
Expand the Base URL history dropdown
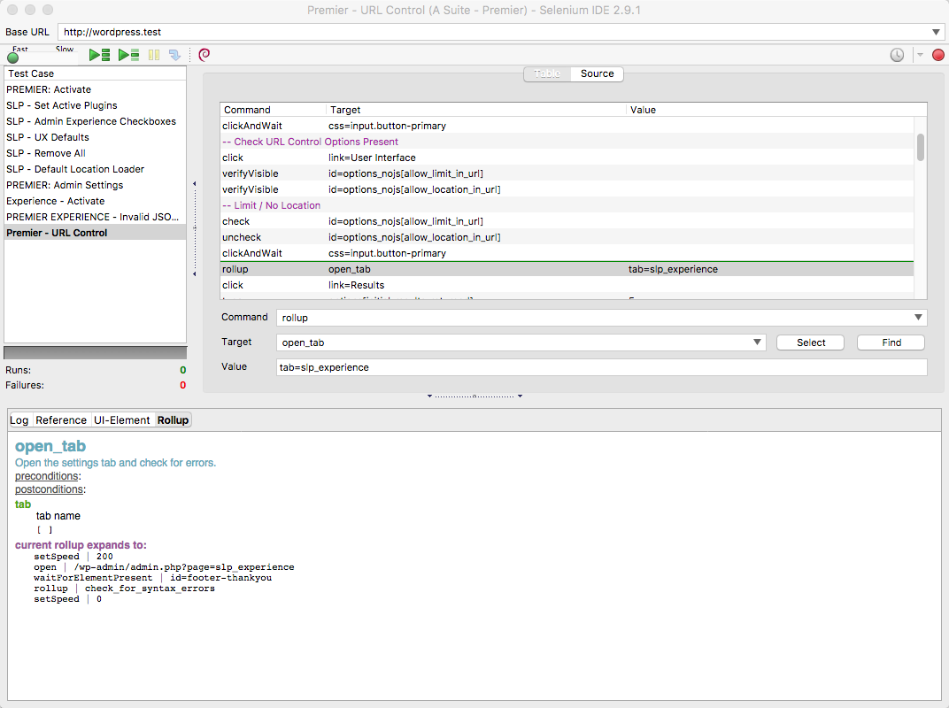point(936,32)
